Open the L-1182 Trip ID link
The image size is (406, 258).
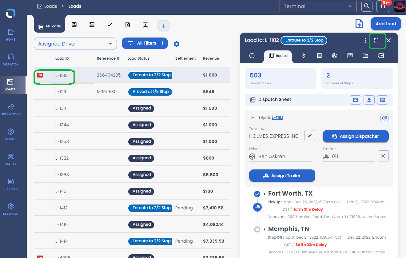click(x=278, y=118)
